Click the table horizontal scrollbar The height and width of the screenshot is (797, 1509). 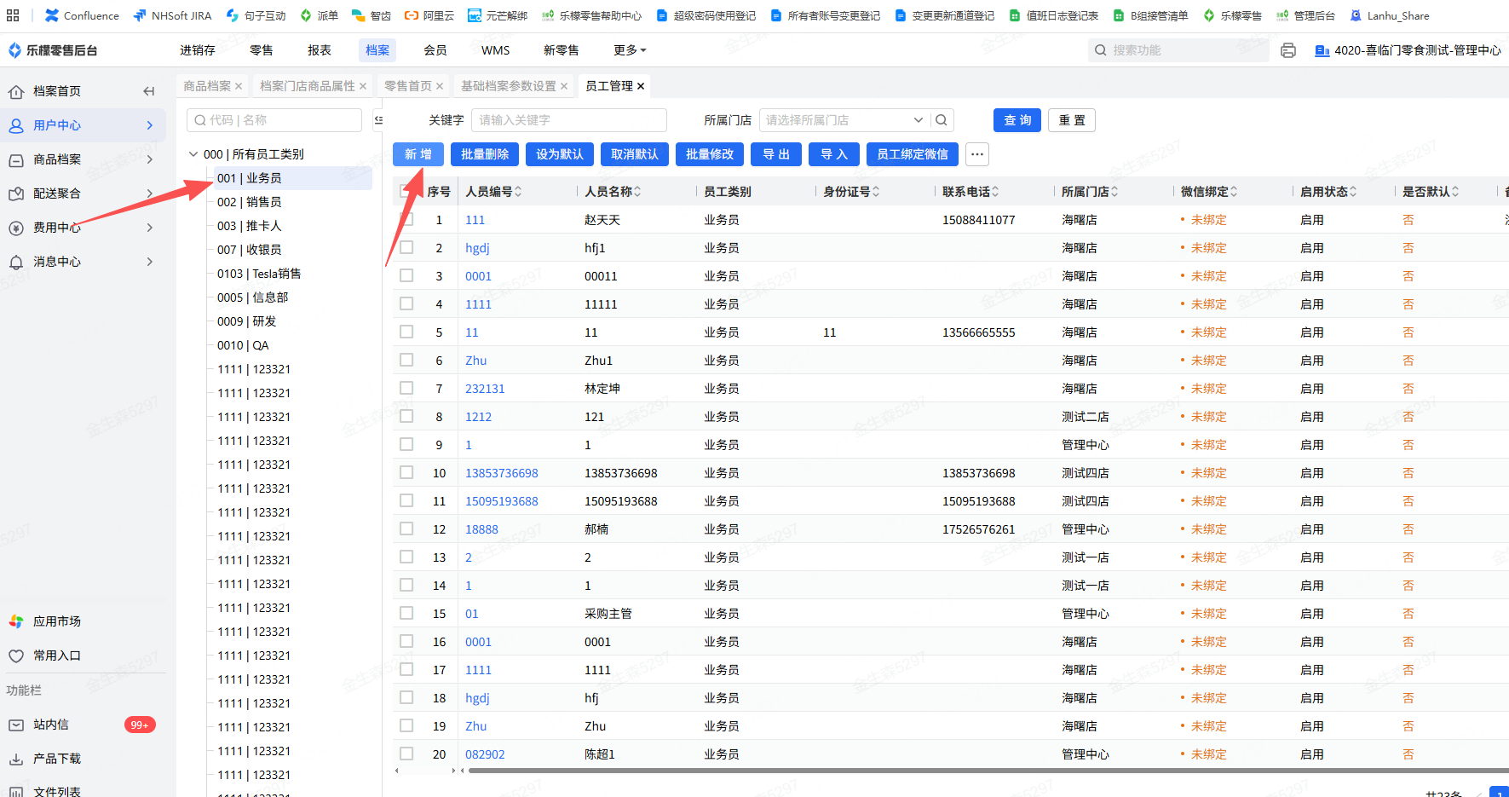[987, 771]
